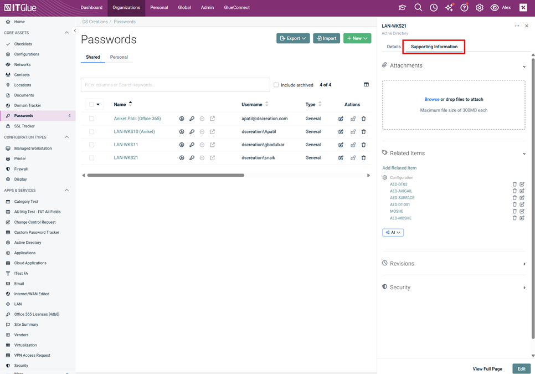Close the LAN-WKS21 side panel

pyautogui.click(x=527, y=26)
